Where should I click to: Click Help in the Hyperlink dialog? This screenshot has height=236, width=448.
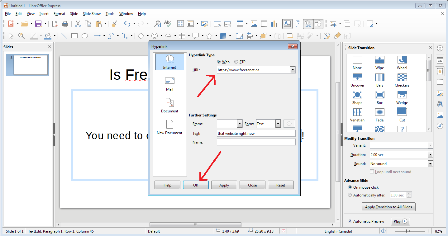pos(167,185)
